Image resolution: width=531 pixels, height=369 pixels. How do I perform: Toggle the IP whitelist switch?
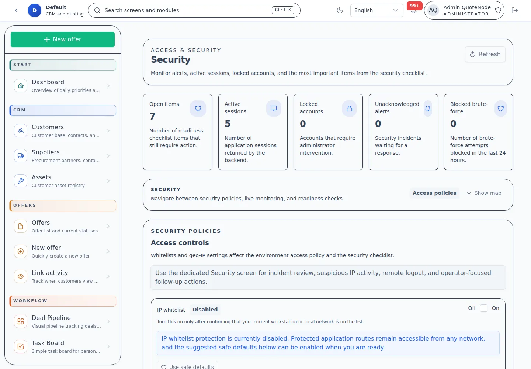484,308
